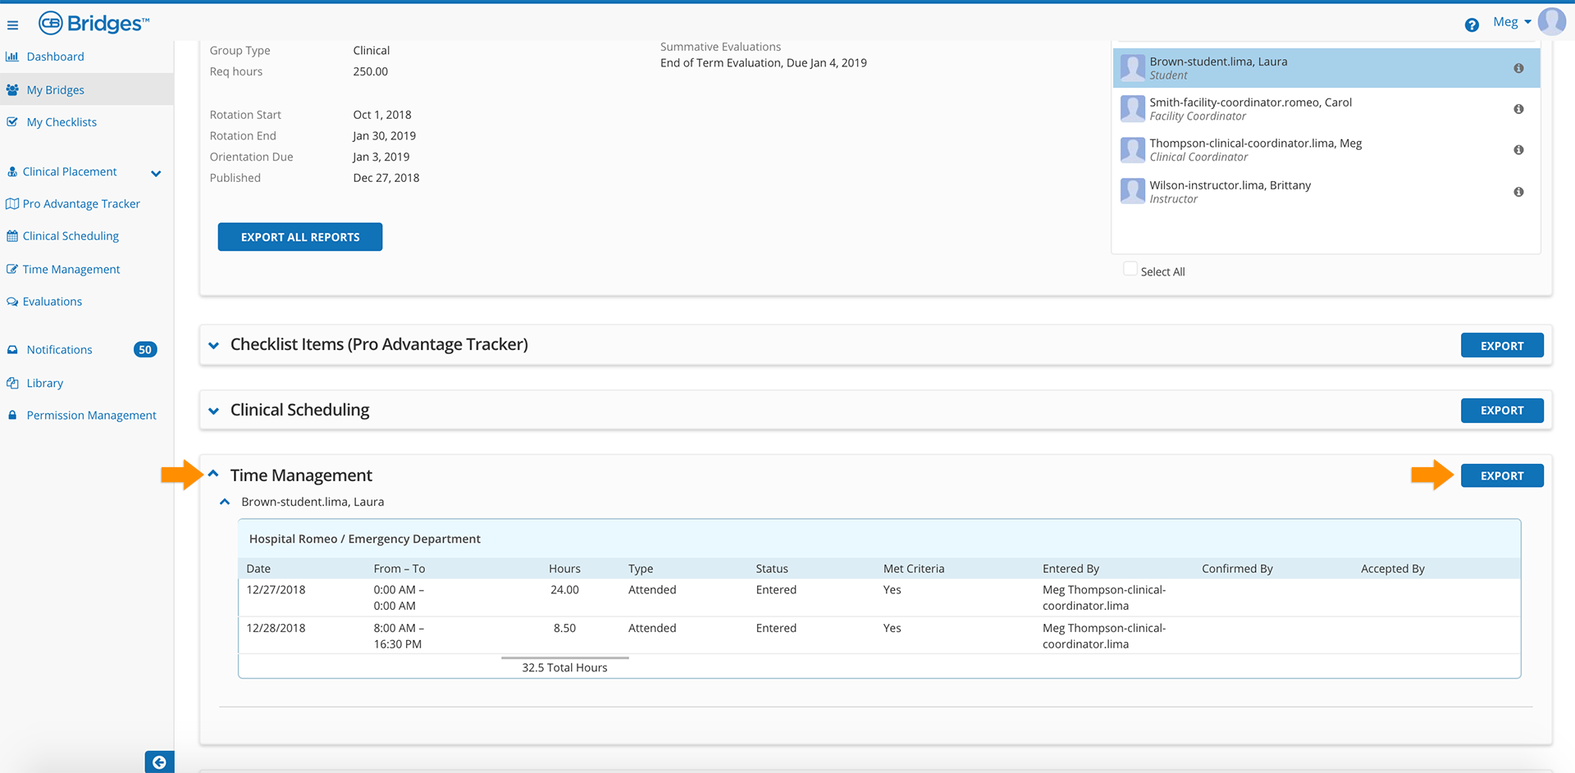Open Permission Management

click(91, 416)
